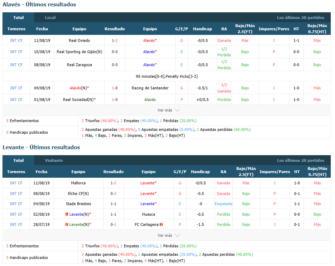Click the red card icon beside Levante vs Huesca
The image size is (335, 266).
(67, 214)
